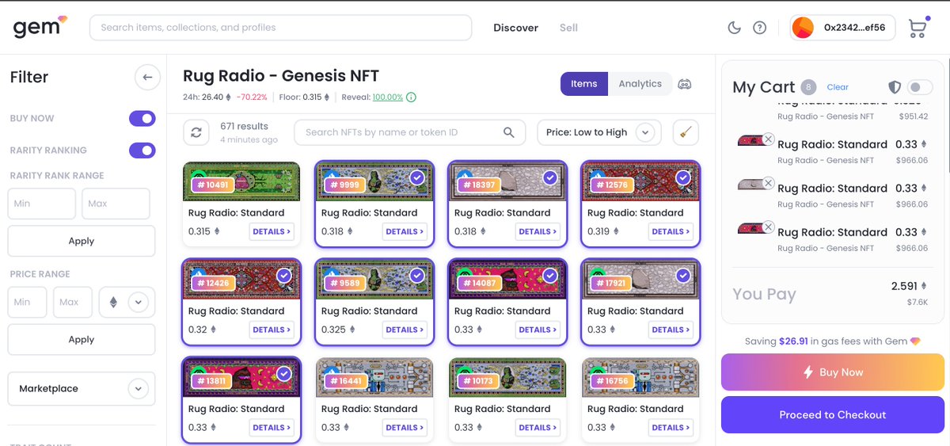This screenshot has height=446, width=950.
Task: Remove last 0.33 $966.06 item from cart
Action: point(768,227)
